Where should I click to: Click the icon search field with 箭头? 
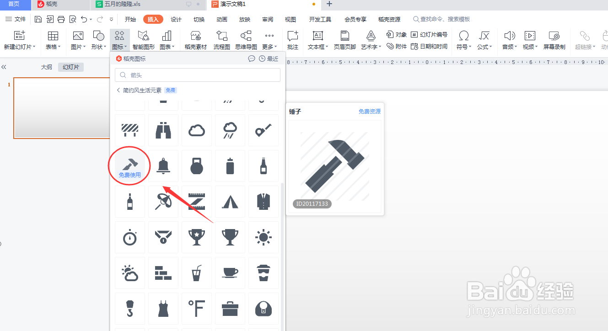coord(198,75)
